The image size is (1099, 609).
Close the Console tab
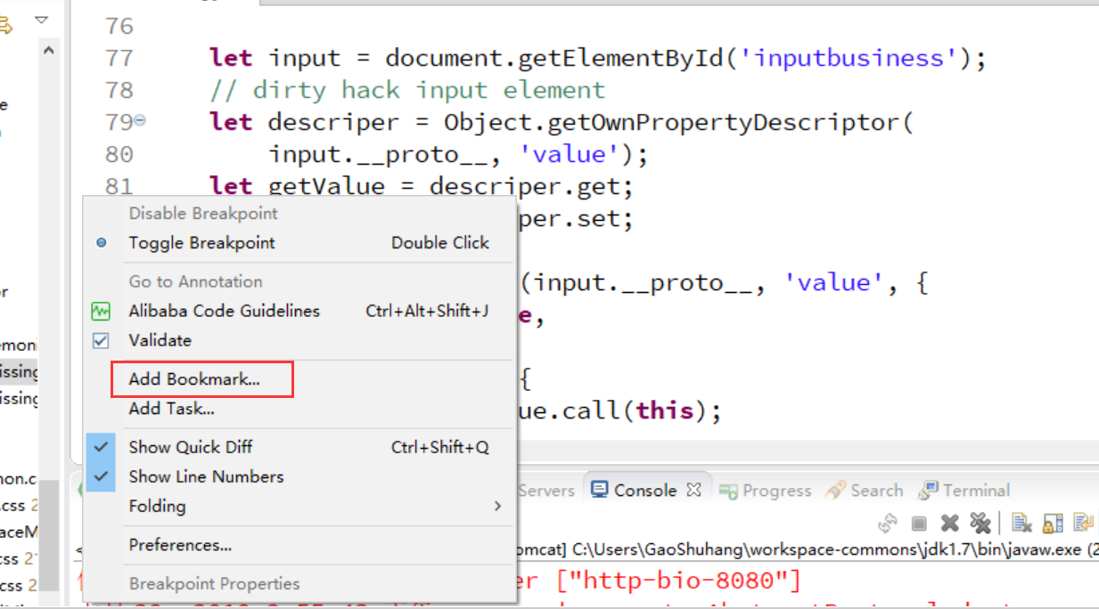pyautogui.click(x=694, y=490)
